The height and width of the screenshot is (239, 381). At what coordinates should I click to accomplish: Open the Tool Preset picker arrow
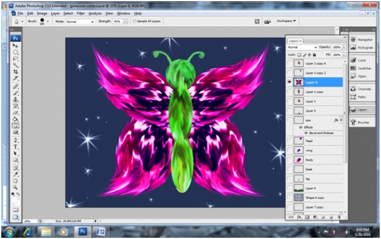tap(22, 22)
